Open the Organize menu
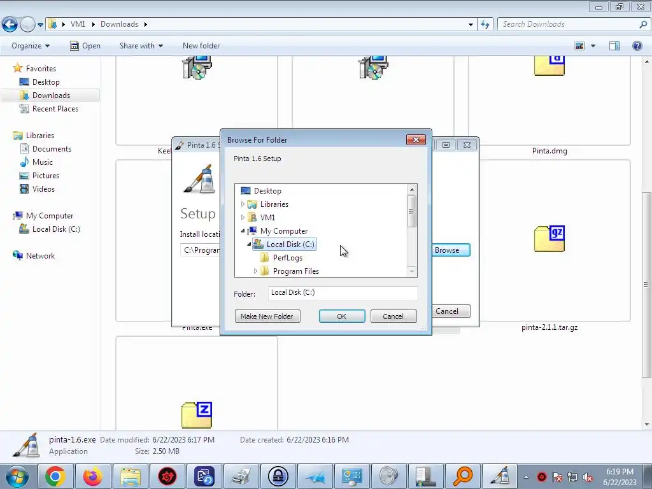 pos(31,46)
